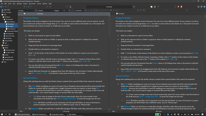
Task: Switch to Scrivenings document view mode
Action: point(151,7)
